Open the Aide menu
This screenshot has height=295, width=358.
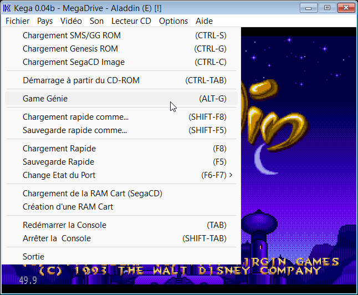coord(204,21)
